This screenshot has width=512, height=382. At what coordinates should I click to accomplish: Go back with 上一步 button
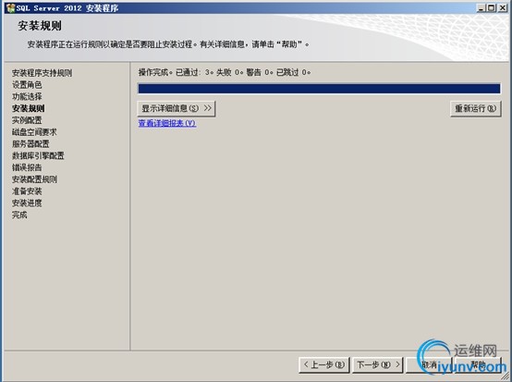click(323, 364)
